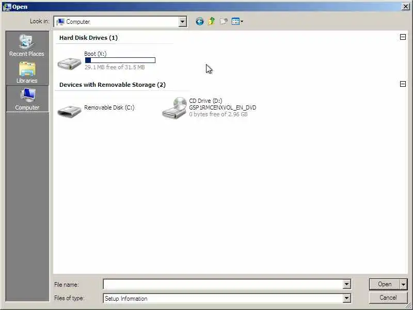Expand the Look in dropdown arrow
This screenshot has height=310, width=413.
point(182,22)
